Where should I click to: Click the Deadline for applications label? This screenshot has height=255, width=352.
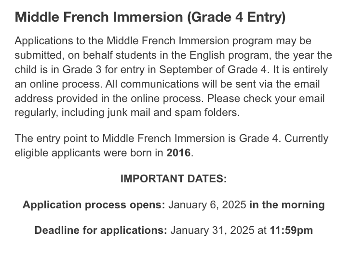tap(101, 230)
